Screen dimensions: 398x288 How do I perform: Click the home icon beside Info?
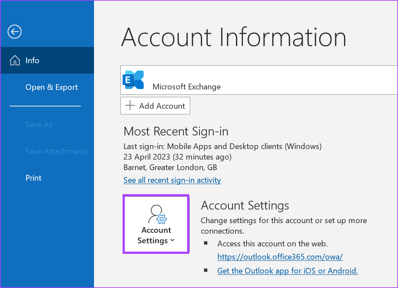15,60
